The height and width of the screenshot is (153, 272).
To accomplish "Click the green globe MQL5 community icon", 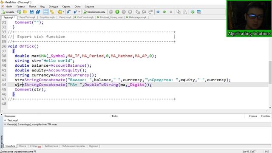I will [193, 12].
